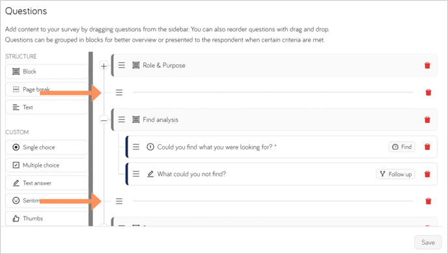Delete the 'What could you not find?' question

427,174
